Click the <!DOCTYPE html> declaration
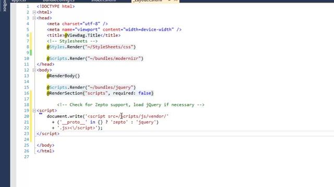334x187 pixels. point(56,6)
